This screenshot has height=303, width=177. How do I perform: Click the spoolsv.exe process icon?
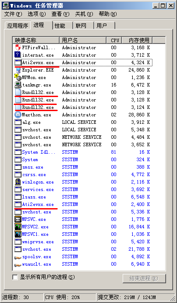[18, 257]
